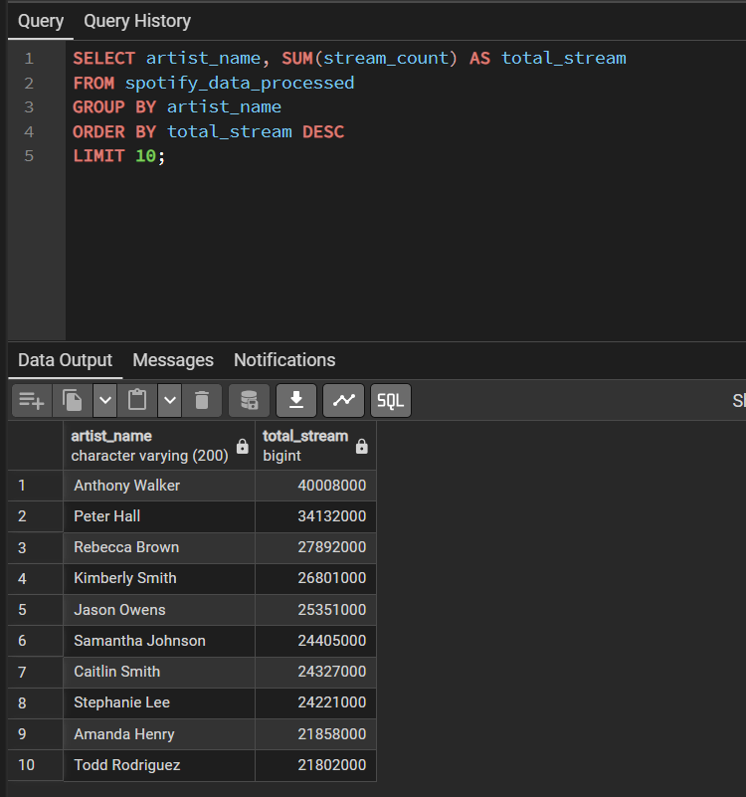Click the 21858000 value cell
746x797 pixels.
tap(315, 734)
